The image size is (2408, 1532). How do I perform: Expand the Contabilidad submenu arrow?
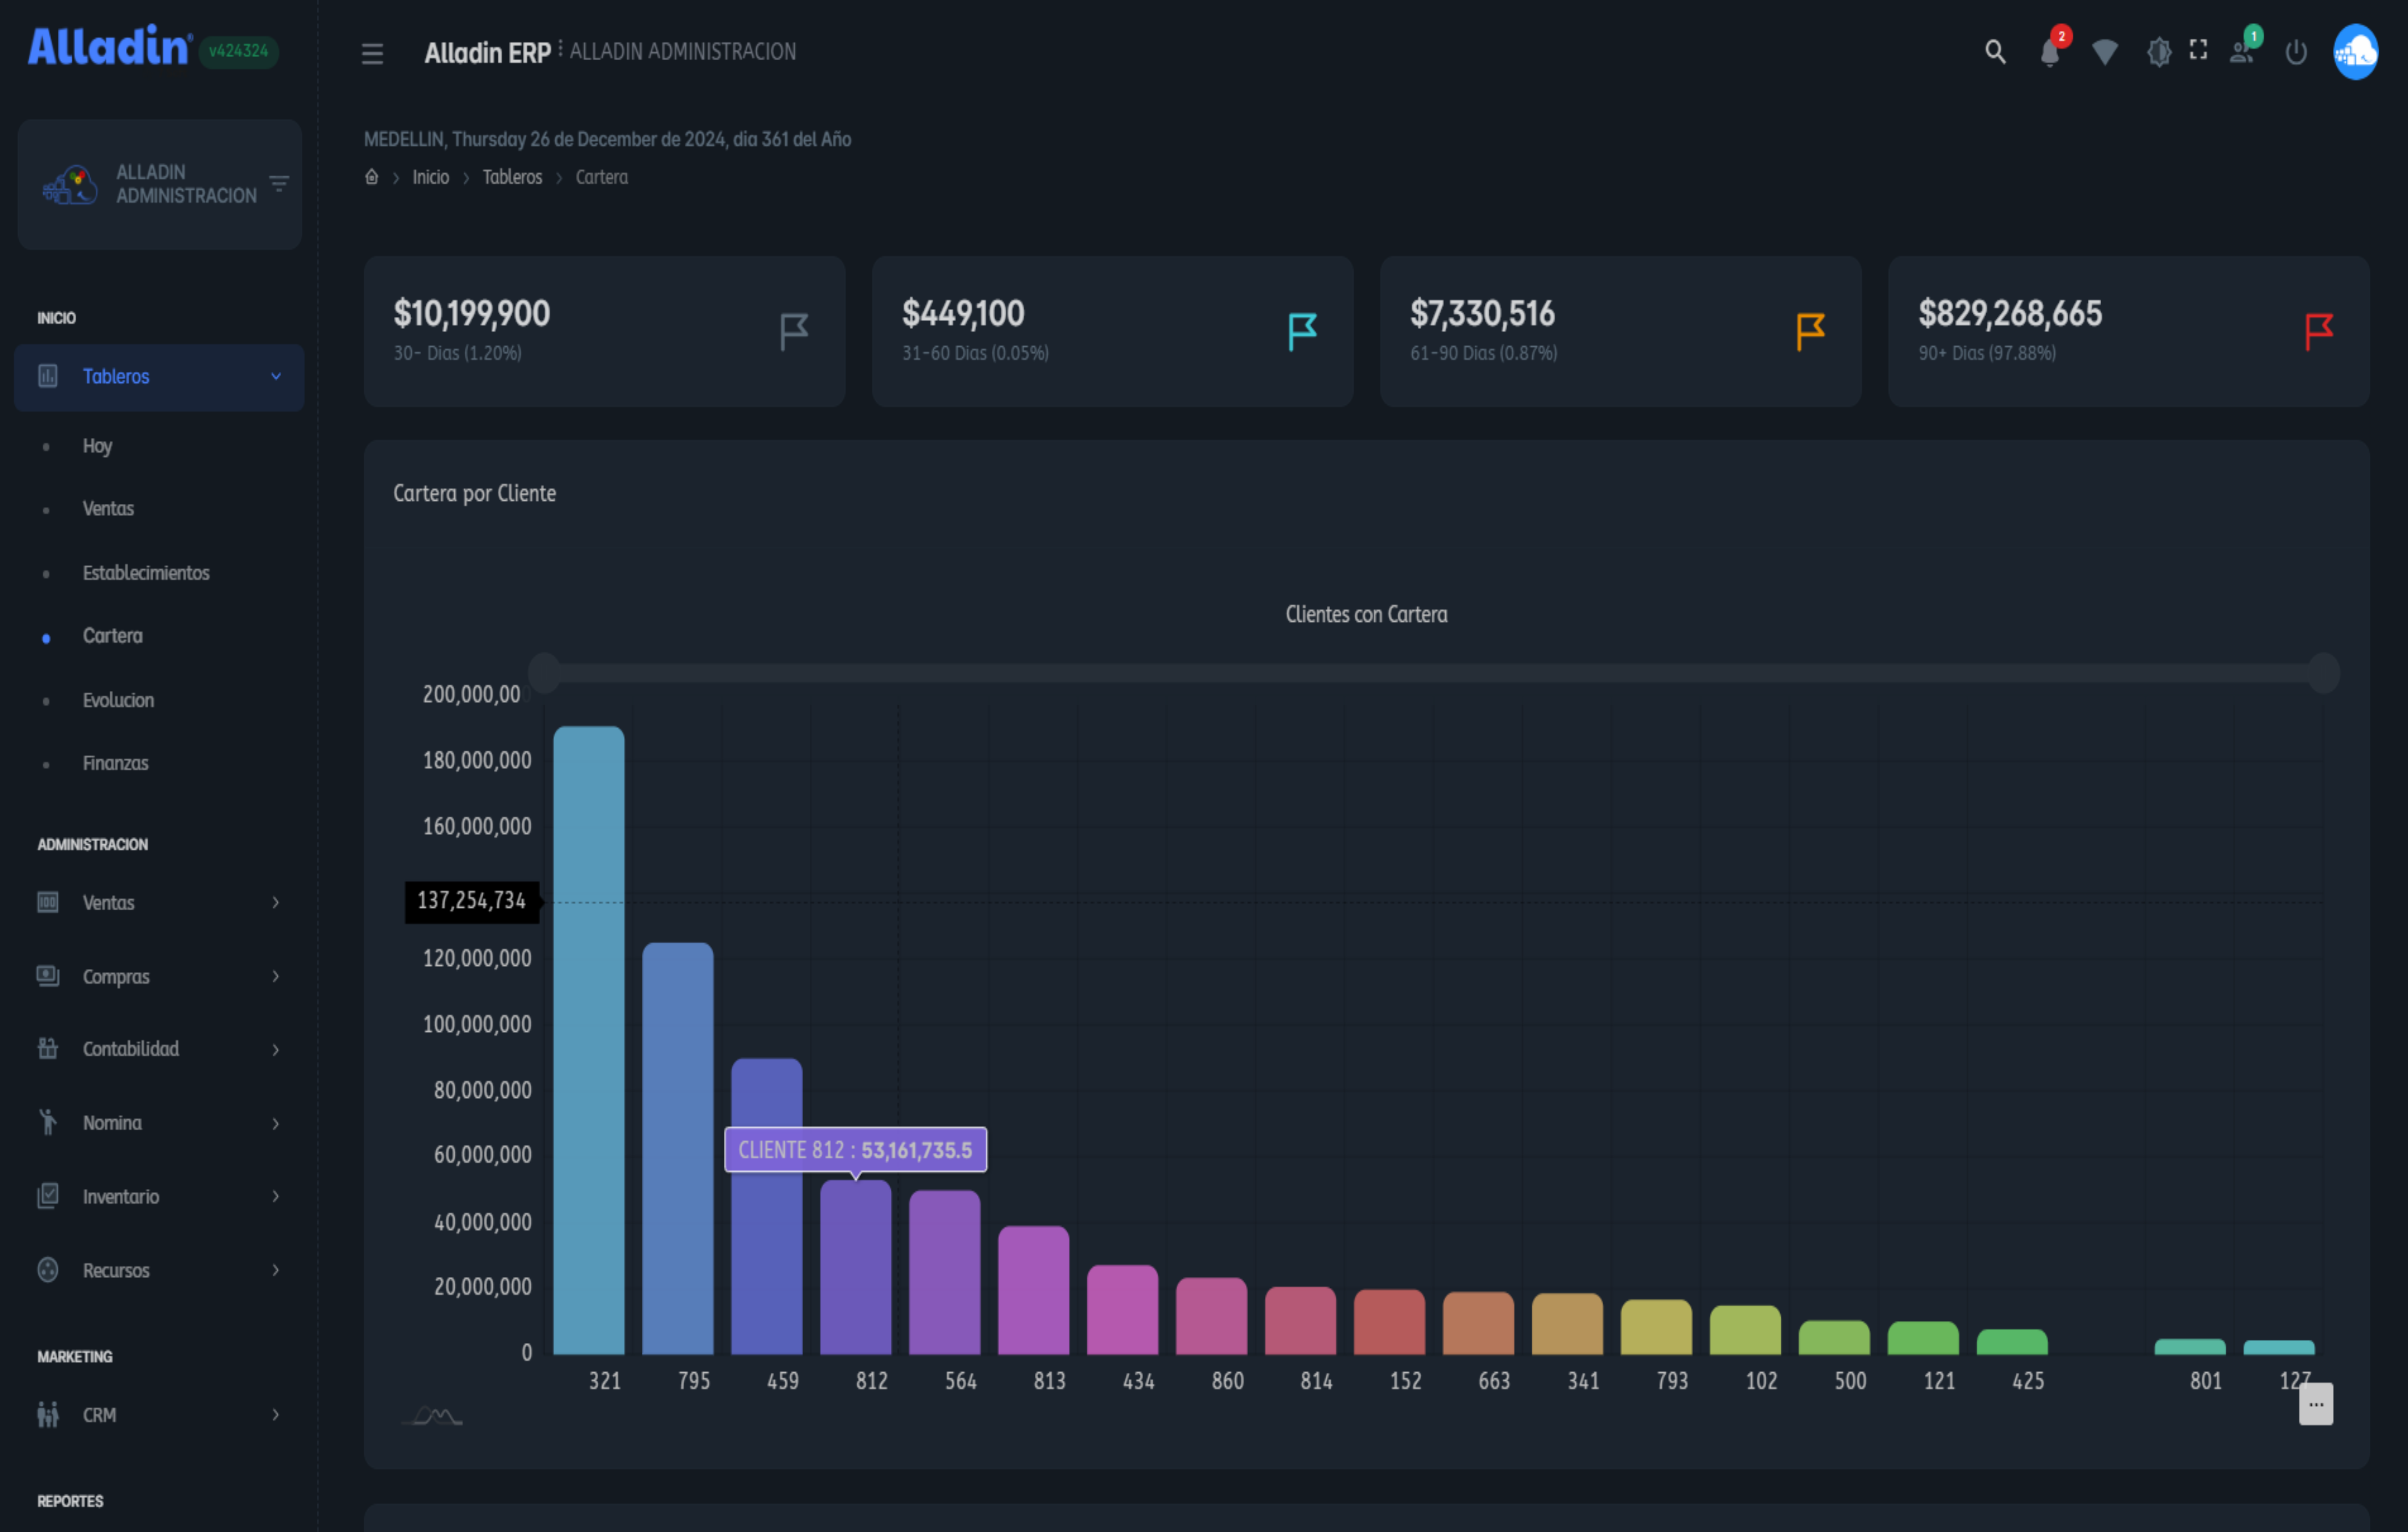coord(276,1049)
